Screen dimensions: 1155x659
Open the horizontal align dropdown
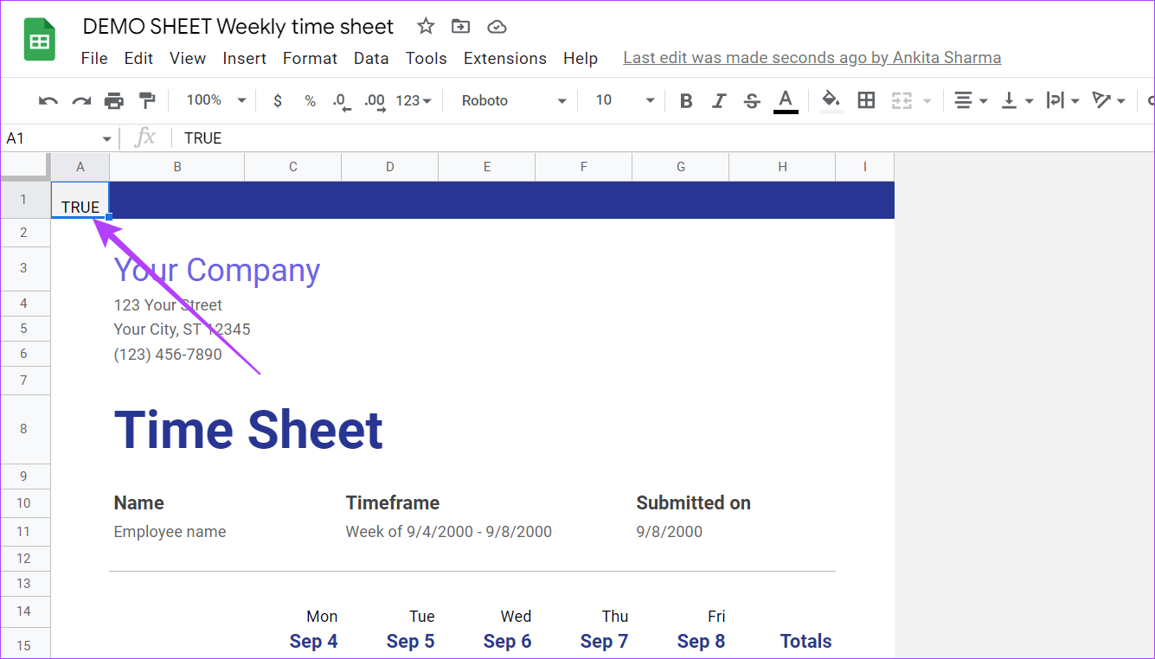[x=971, y=101]
